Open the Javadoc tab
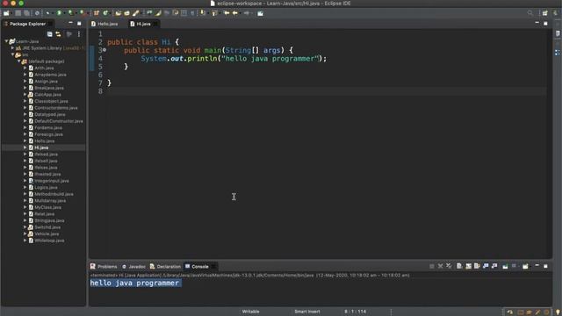Screen dimensions: 562x316 (x=133, y=267)
